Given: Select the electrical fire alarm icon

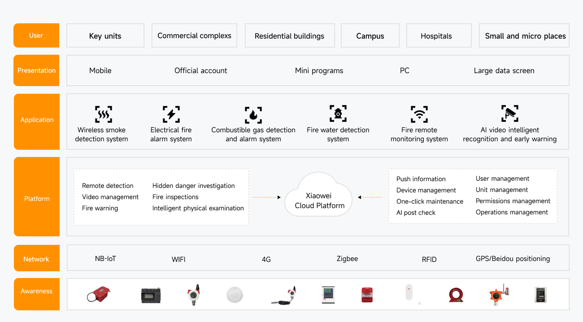Looking at the screenshot, I should coord(171,114).
